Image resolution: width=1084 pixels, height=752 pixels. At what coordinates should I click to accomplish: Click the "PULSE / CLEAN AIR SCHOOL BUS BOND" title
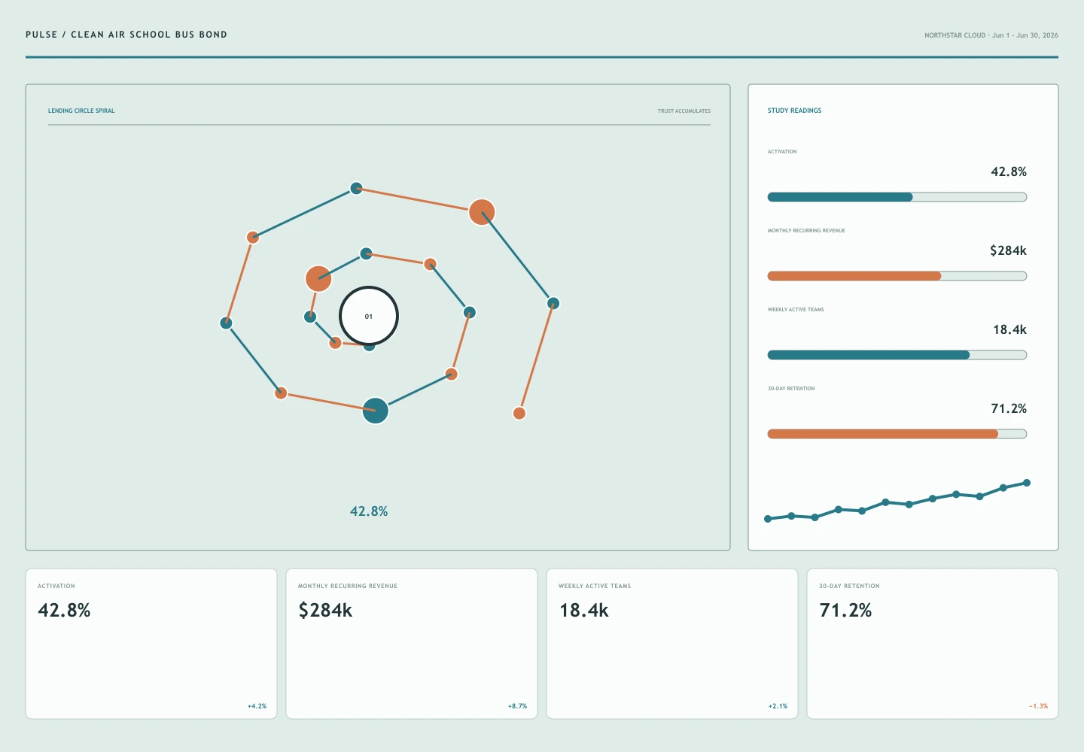(126, 35)
